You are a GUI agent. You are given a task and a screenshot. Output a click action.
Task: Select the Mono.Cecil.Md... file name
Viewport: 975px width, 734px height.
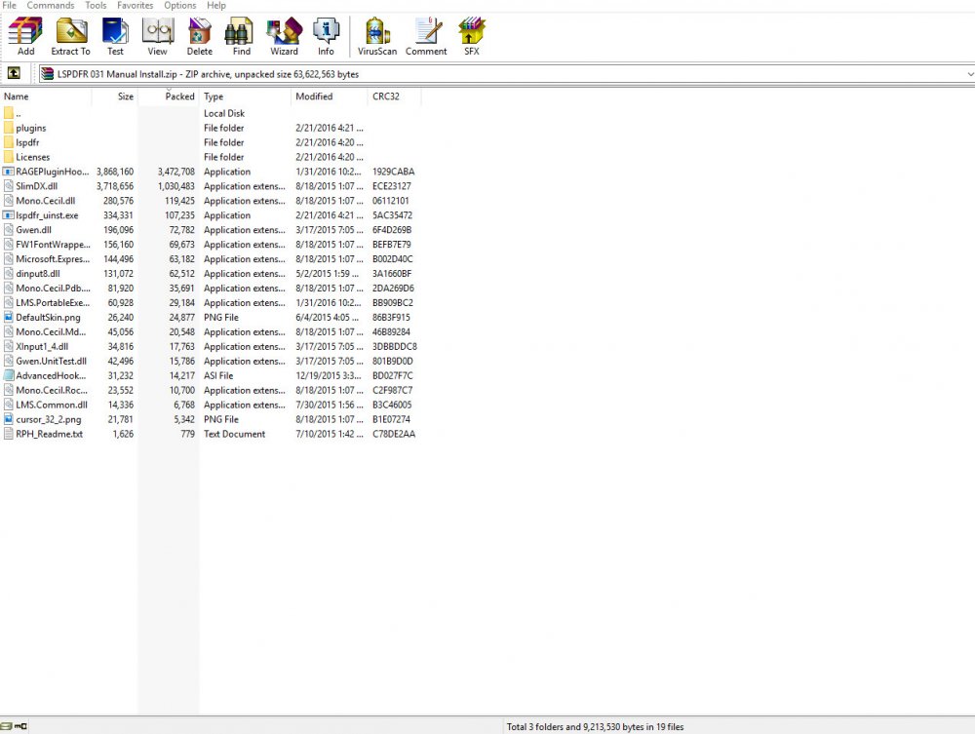point(51,331)
